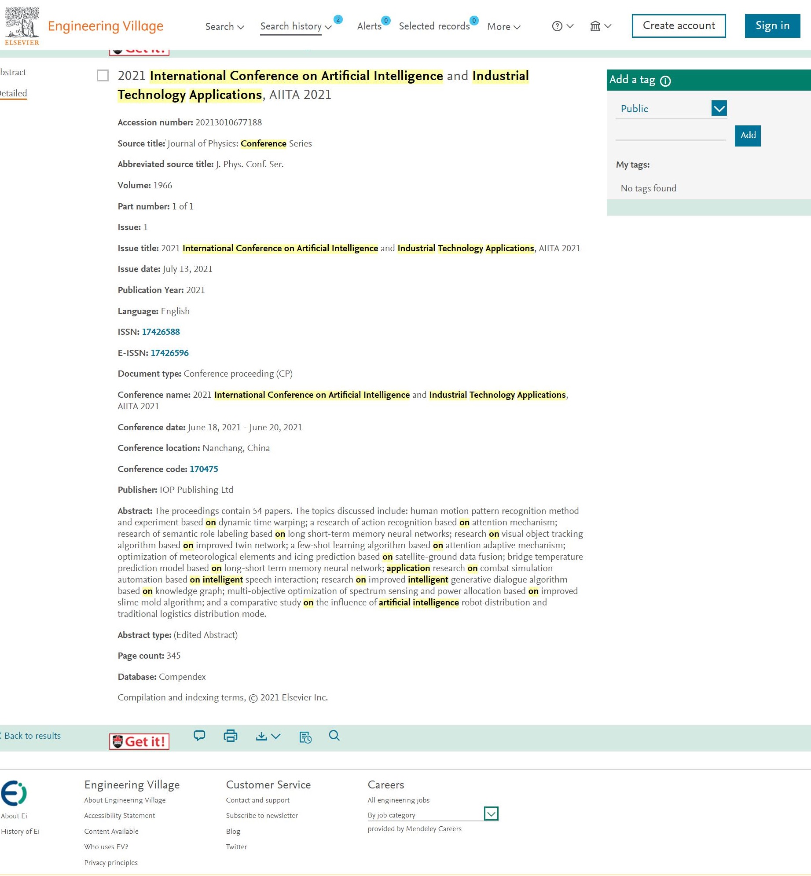Click E-ISSN link 17426596
Screen dimensions: 811x876
[169, 353]
